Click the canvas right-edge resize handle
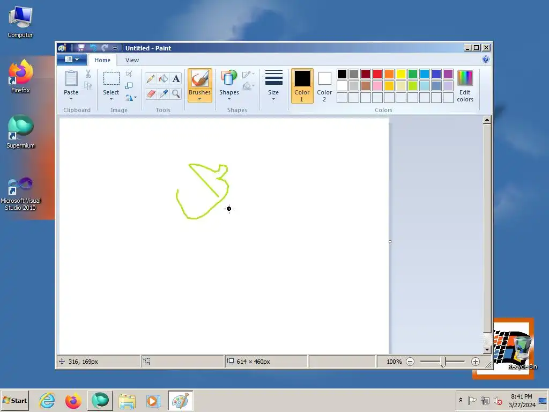549x412 pixels. click(x=390, y=242)
